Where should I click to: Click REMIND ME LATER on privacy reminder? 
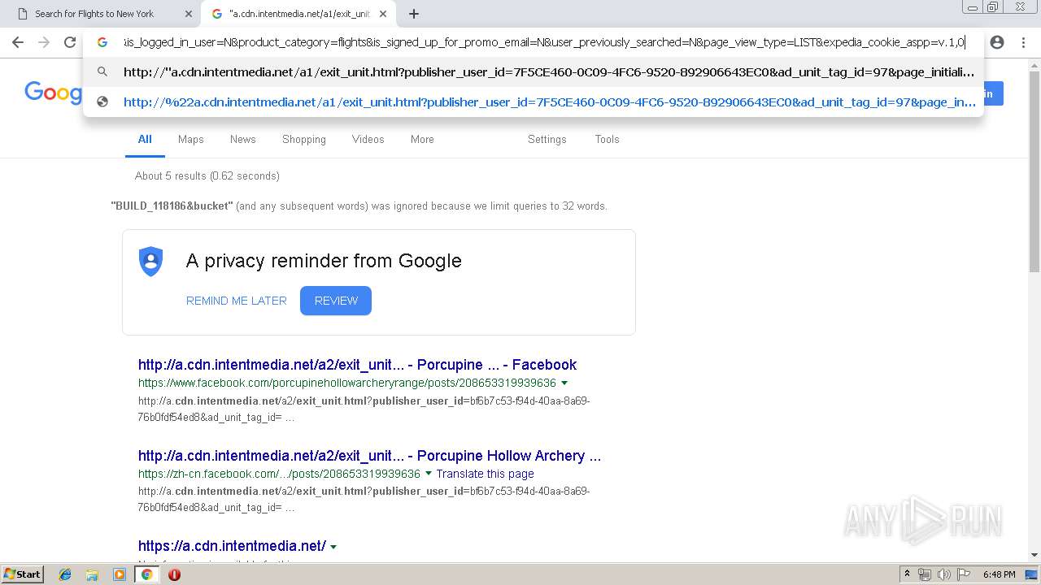coord(237,301)
